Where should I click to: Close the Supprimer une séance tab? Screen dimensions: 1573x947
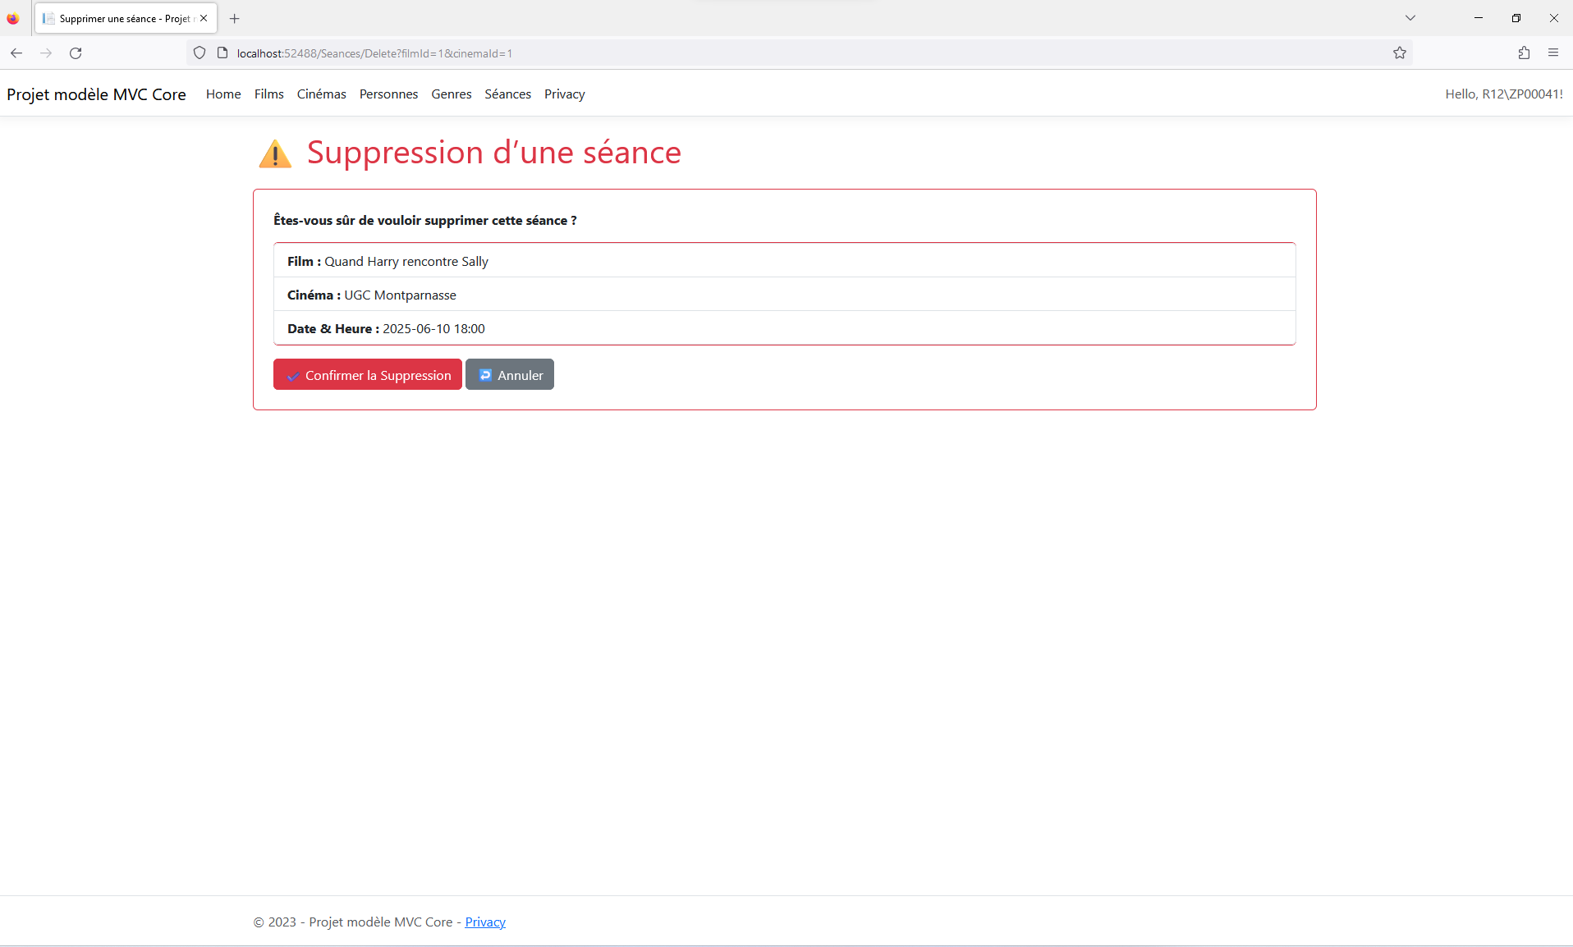[204, 18]
